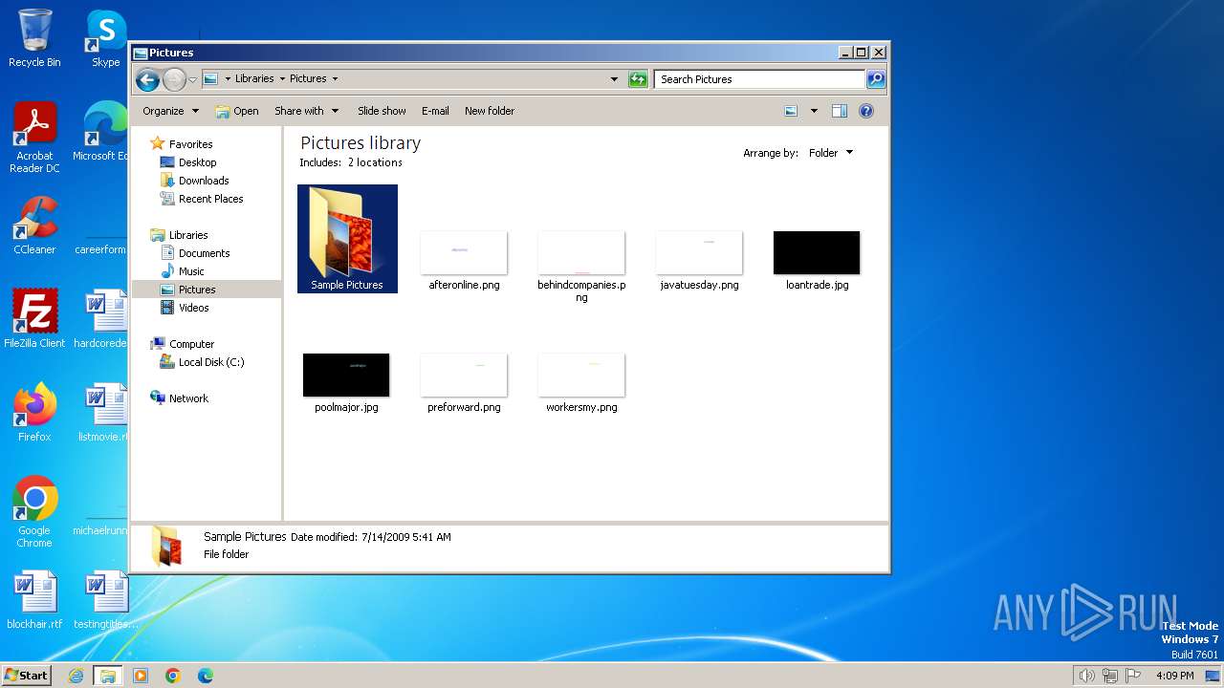Select the Skype desktop icon
The image size is (1224, 688).
click(x=105, y=38)
